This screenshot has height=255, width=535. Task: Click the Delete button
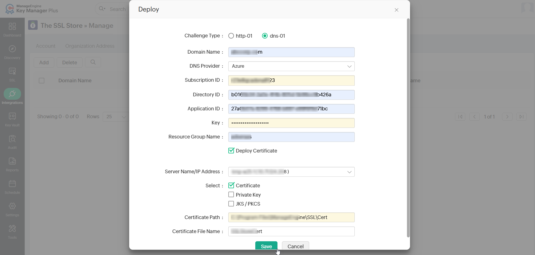[70, 62]
